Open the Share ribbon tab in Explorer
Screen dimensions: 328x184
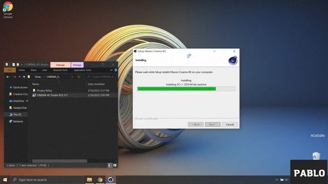[33, 70]
